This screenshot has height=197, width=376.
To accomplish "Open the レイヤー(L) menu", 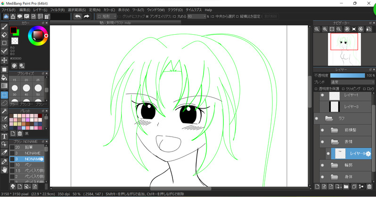I will [41, 10].
